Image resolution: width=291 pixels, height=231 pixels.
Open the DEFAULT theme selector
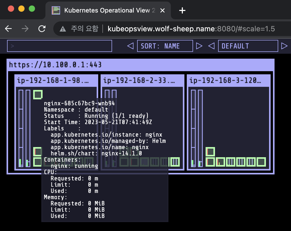[x=248, y=46]
